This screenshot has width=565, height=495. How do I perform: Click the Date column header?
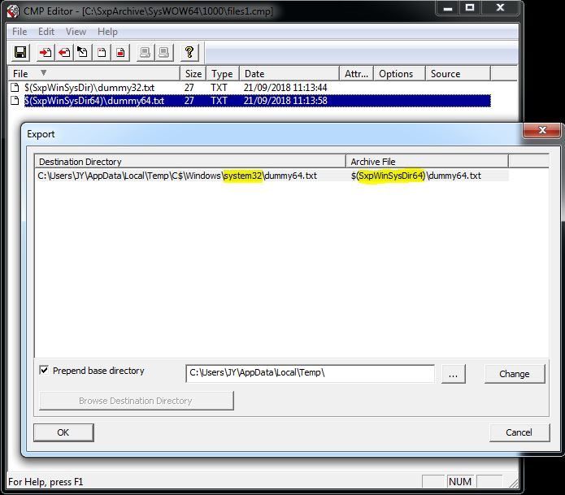[254, 73]
